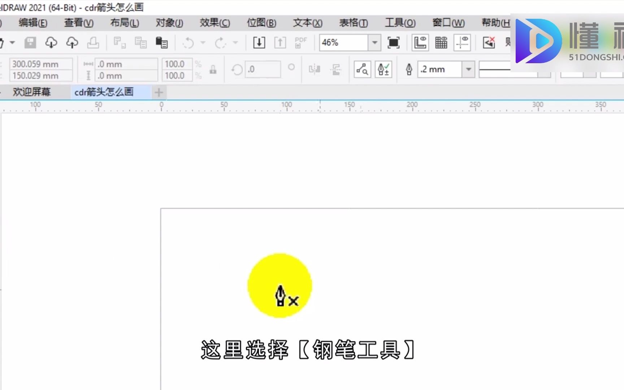Click the object height field .0 mm
Image resolution: width=624 pixels, height=390 pixels.
pyautogui.click(x=126, y=75)
